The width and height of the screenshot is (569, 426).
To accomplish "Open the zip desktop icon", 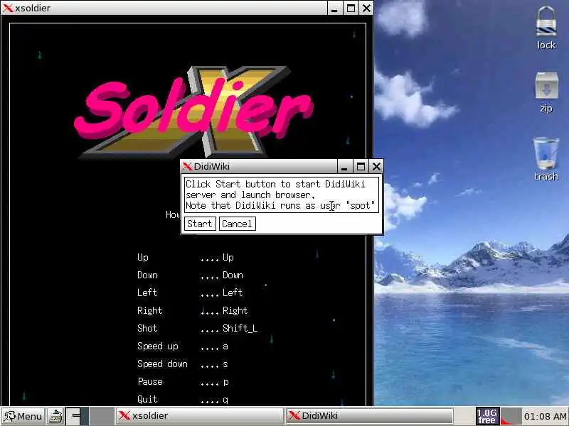I will 546,92.
